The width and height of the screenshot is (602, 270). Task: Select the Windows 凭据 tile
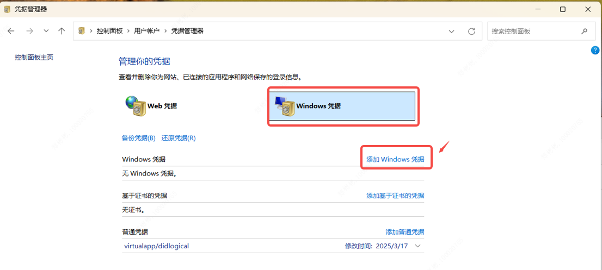(342, 106)
